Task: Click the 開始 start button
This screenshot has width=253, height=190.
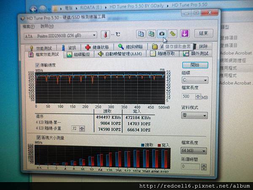Action: tap(195, 65)
